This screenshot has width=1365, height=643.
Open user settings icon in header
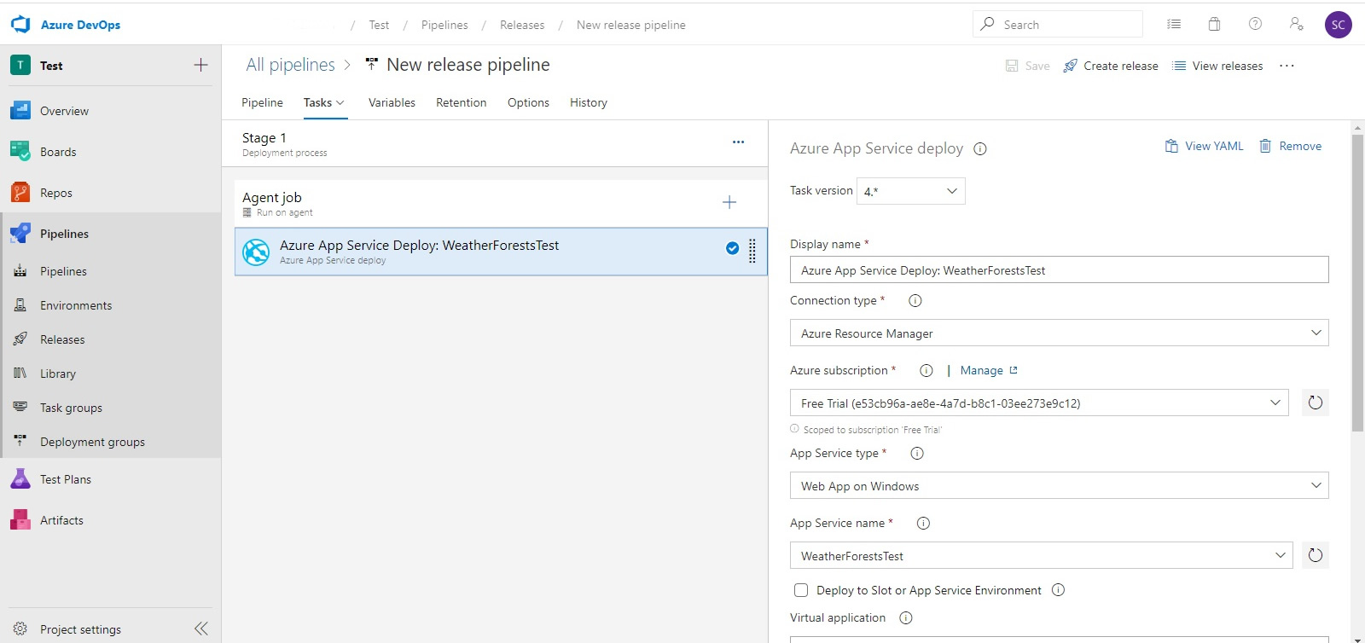pyautogui.click(x=1296, y=24)
